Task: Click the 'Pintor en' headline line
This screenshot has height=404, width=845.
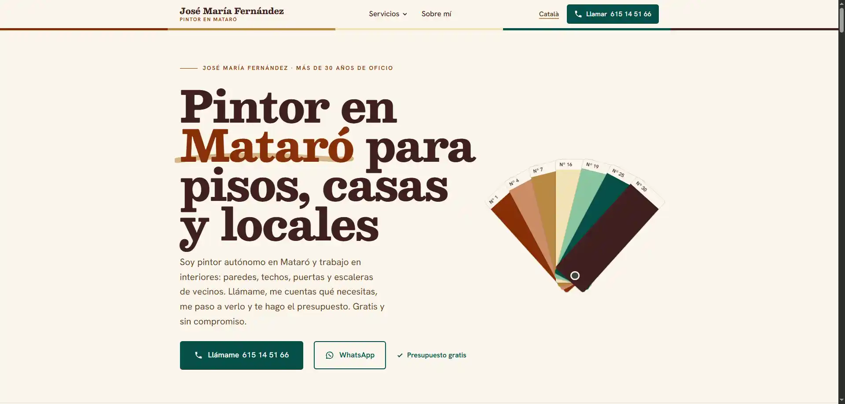Action: click(x=288, y=107)
